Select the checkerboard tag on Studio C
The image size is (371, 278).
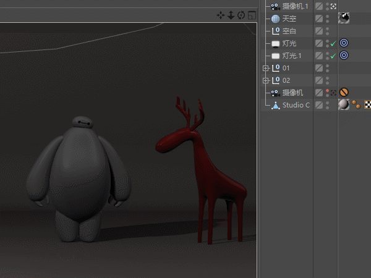[x=367, y=104]
